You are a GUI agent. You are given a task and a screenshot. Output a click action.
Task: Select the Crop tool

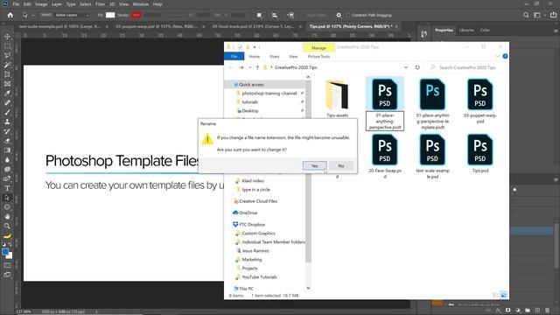(x=7, y=74)
